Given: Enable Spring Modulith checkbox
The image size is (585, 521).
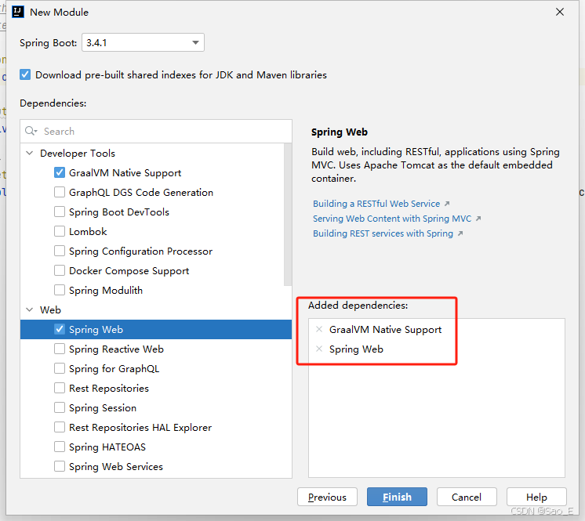Looking at the screenshot, I should click(x=60, y=290).
